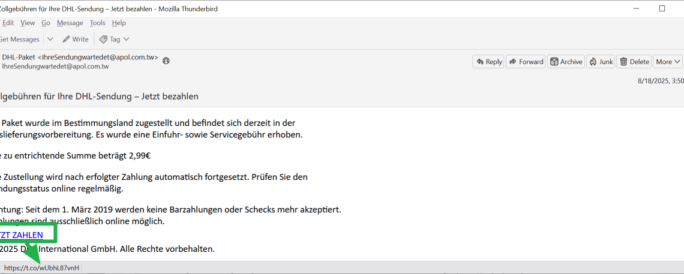
Task: Mark the email as Junk
Action: coord(601,62)
